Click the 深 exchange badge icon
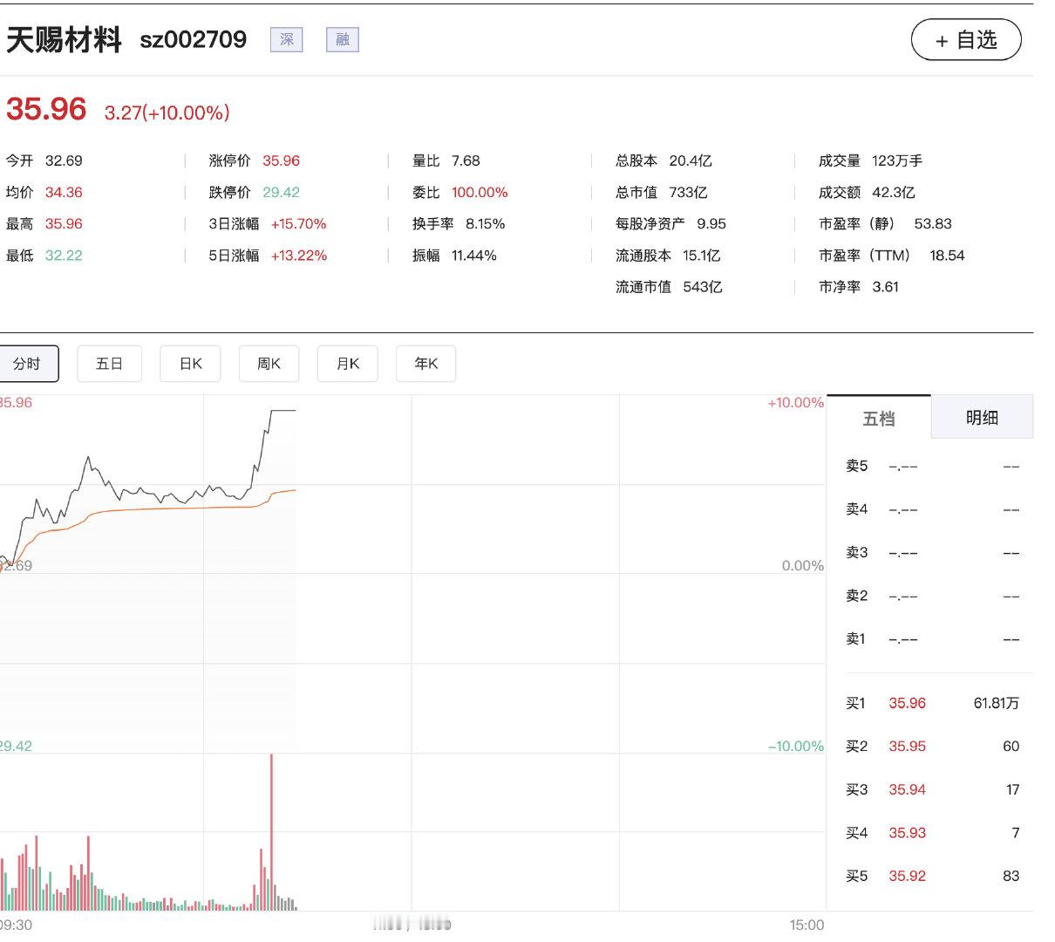 click(x=287, y=40)
